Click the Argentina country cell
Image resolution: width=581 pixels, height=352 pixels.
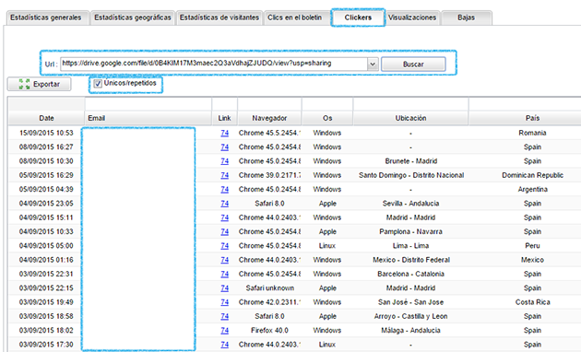532,189
